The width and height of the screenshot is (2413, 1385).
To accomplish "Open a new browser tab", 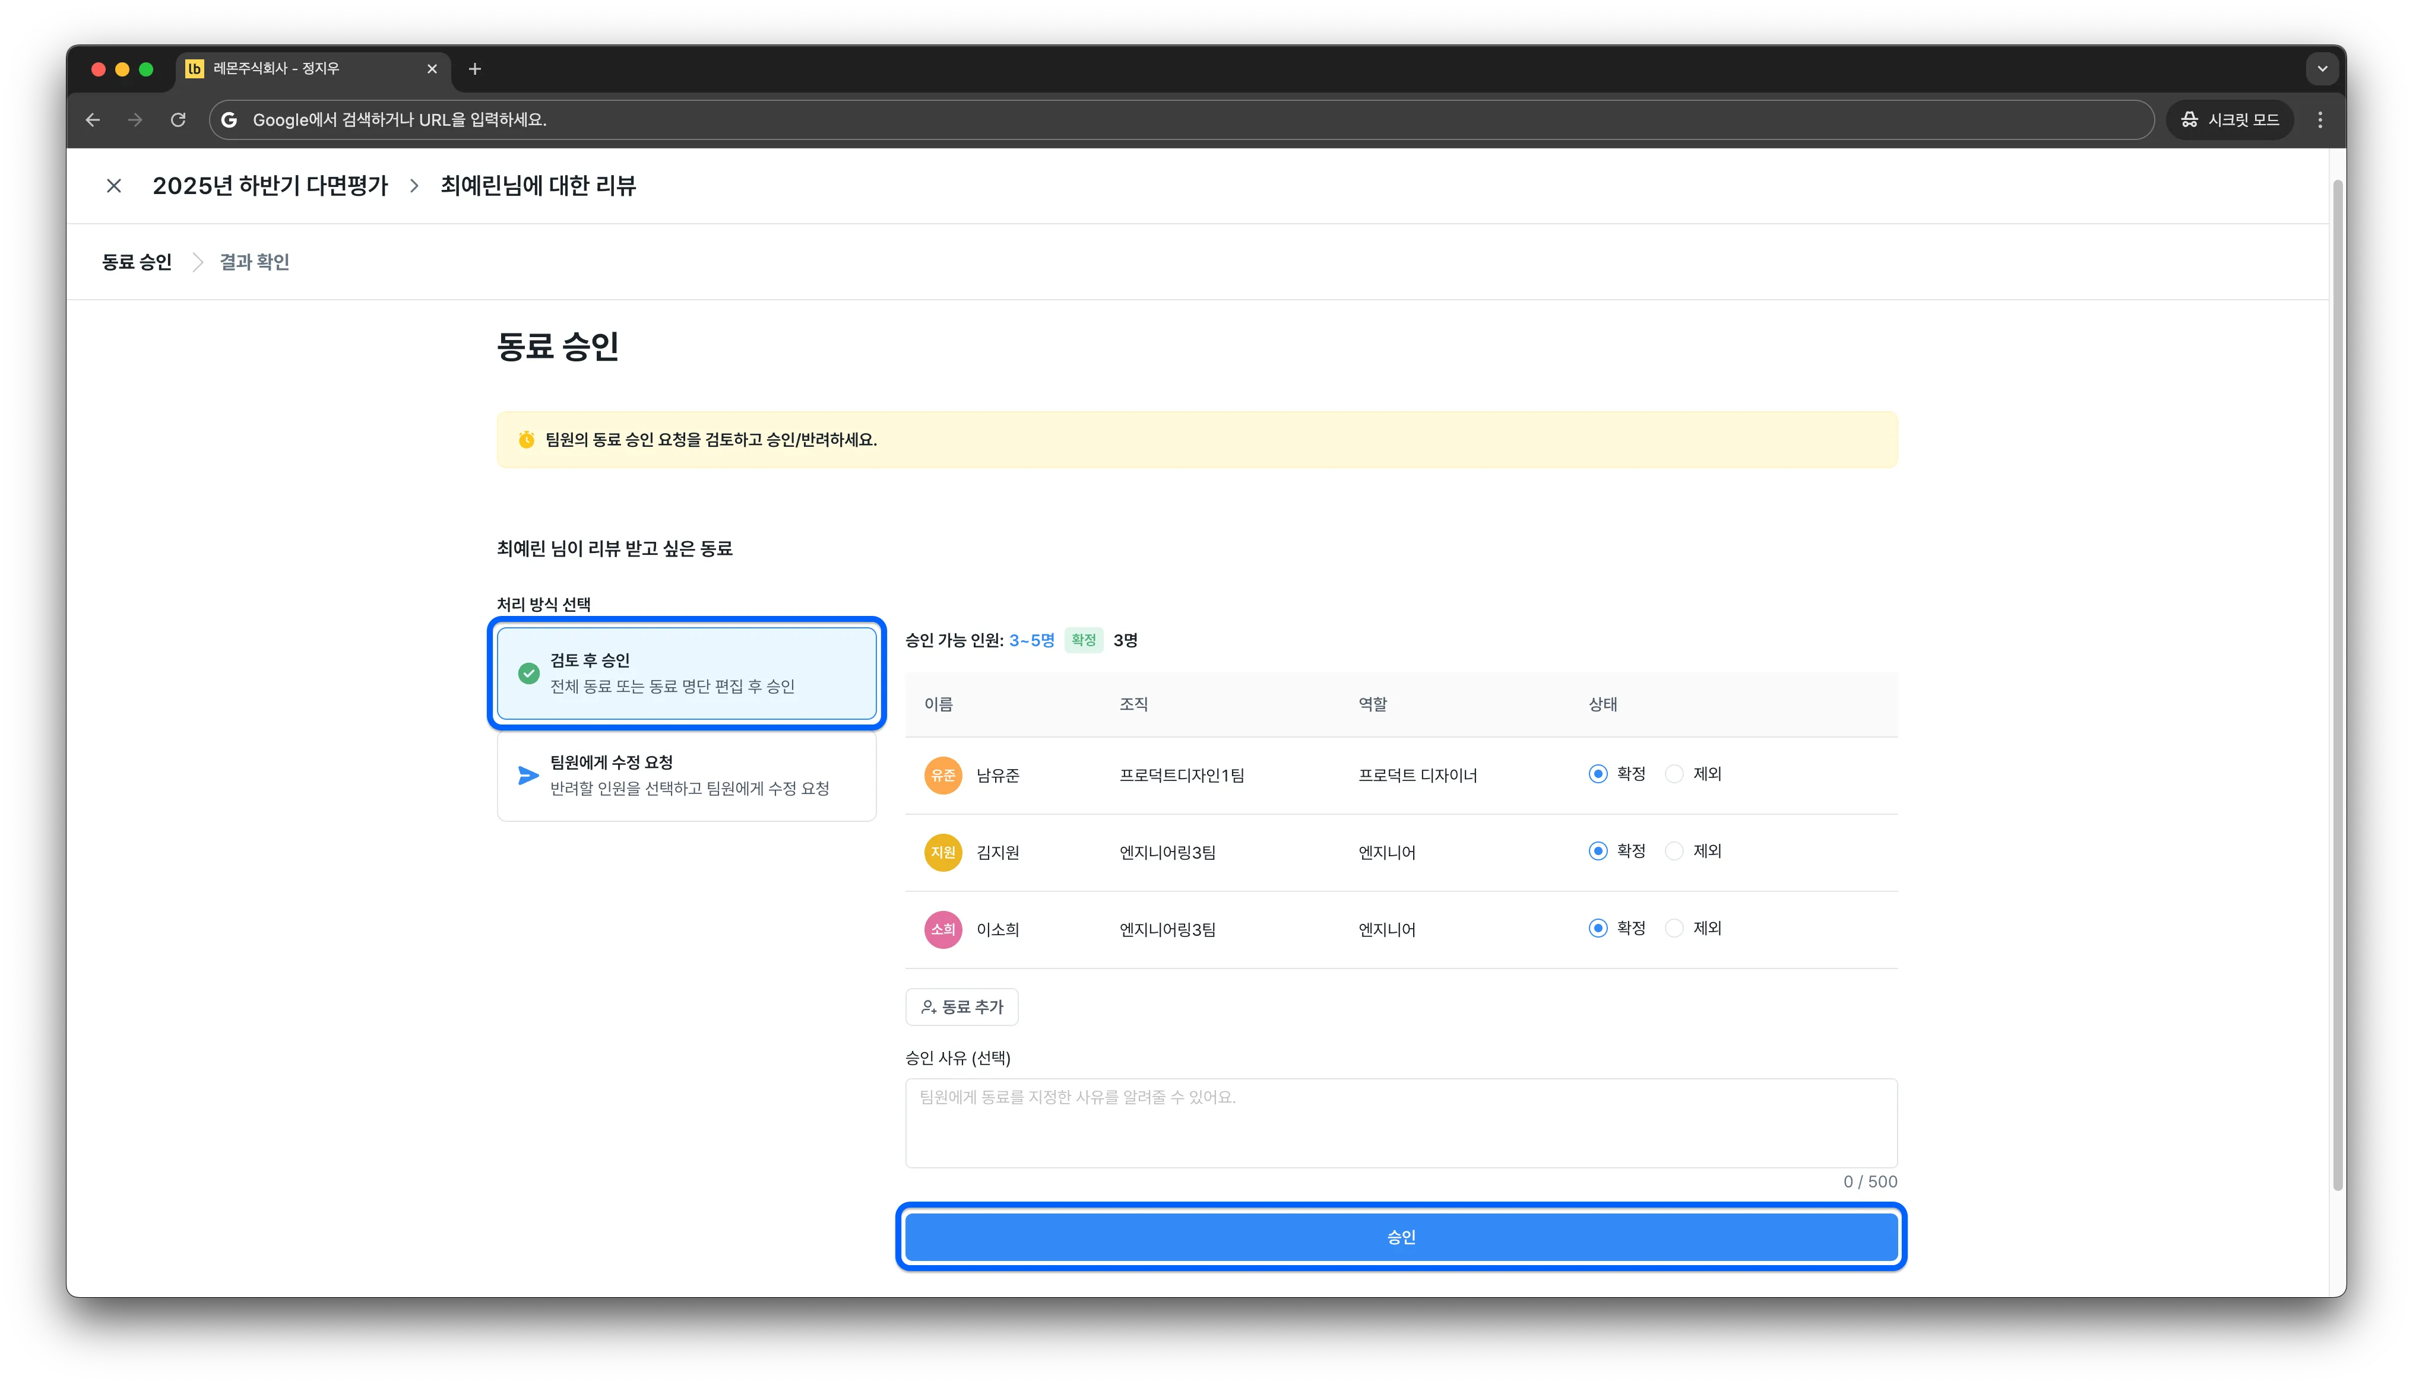I will pos(475,68).
